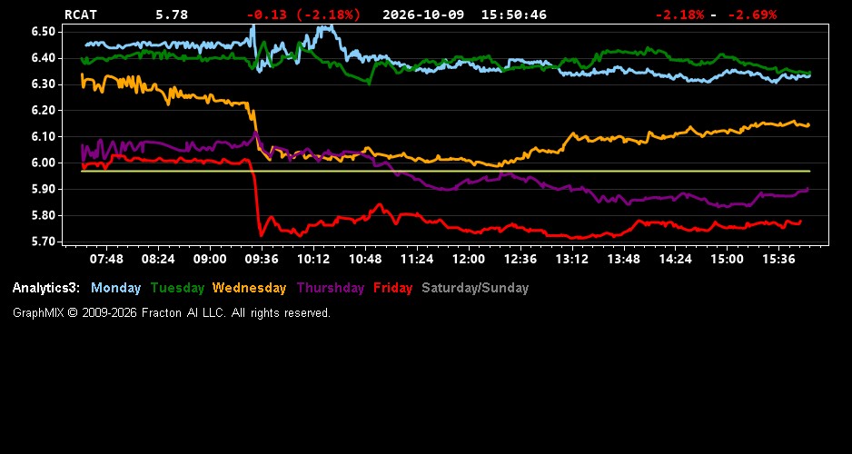Select the Friday legend label
This screenshot has height=454, width=852.
pyautogui.click(x=393, y=288)
